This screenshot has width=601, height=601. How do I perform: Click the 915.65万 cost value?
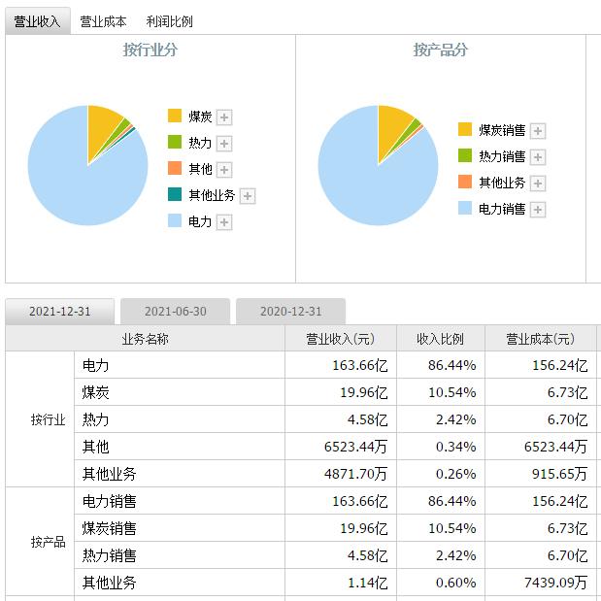click(559, 474)
